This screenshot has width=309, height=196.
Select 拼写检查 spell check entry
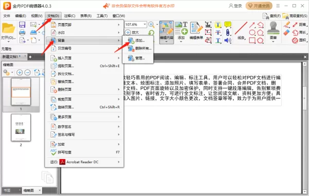84,152
